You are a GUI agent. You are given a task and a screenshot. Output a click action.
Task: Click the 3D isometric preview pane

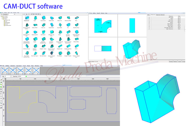[132, 48]
